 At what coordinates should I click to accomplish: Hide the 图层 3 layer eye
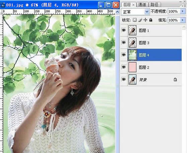(x=124, y=42)
